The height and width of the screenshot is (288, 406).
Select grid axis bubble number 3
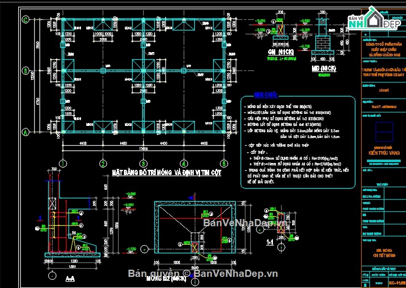(x=143, y=164)
